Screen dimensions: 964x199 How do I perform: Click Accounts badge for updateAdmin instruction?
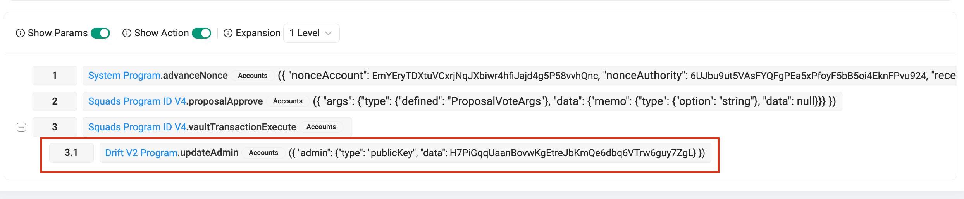tap(263, 153)
